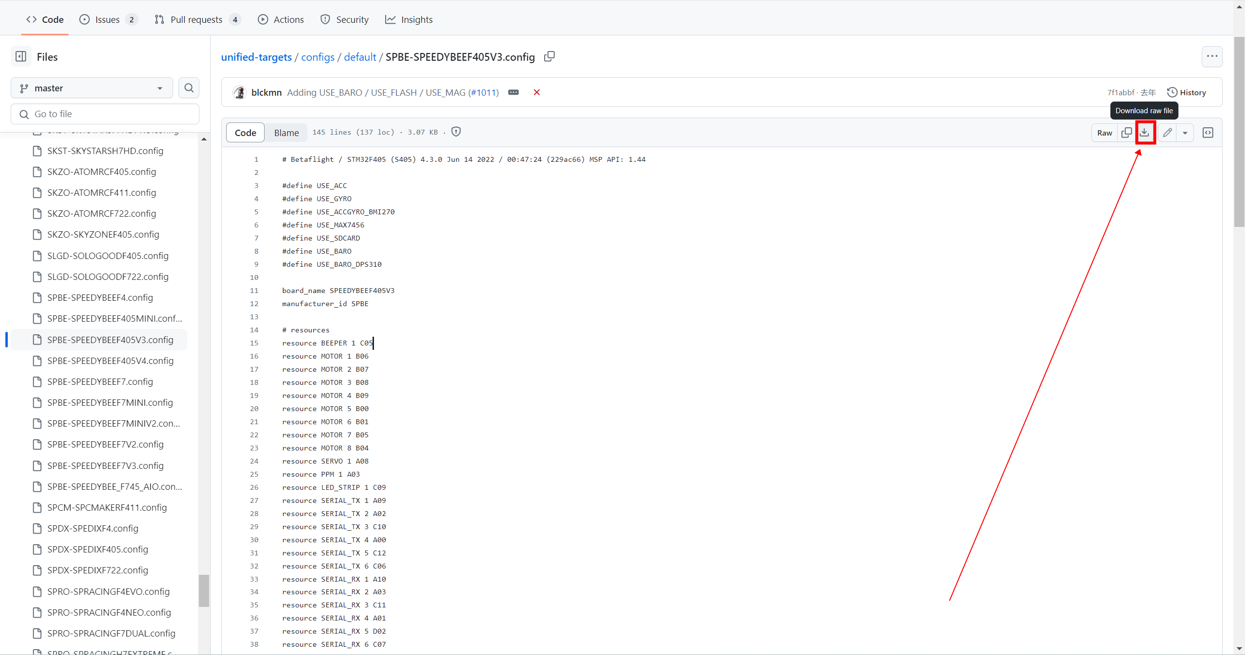Open SPBE-SPEEDYBEEF7.config file
The width and height of the screenshot is (1245, 655).
(100, 381)
